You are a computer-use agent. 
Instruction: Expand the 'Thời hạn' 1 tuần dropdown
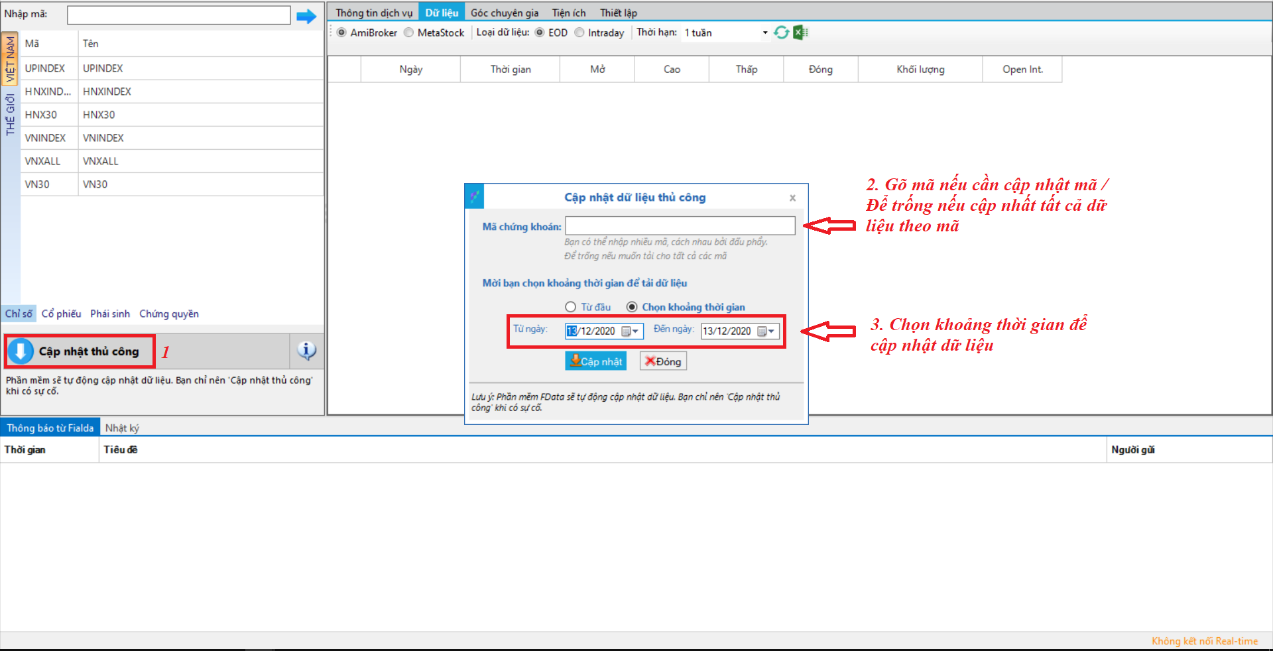coord(764,32)
